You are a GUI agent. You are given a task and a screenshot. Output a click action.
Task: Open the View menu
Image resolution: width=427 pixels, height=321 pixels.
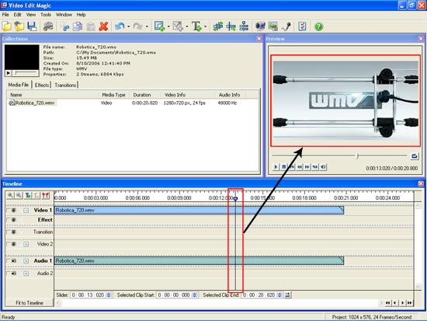click(31, 15)
